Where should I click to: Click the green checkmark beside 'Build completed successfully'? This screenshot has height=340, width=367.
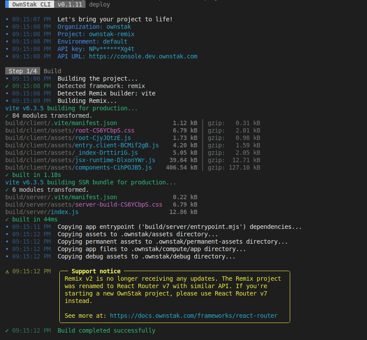point(7,331)
